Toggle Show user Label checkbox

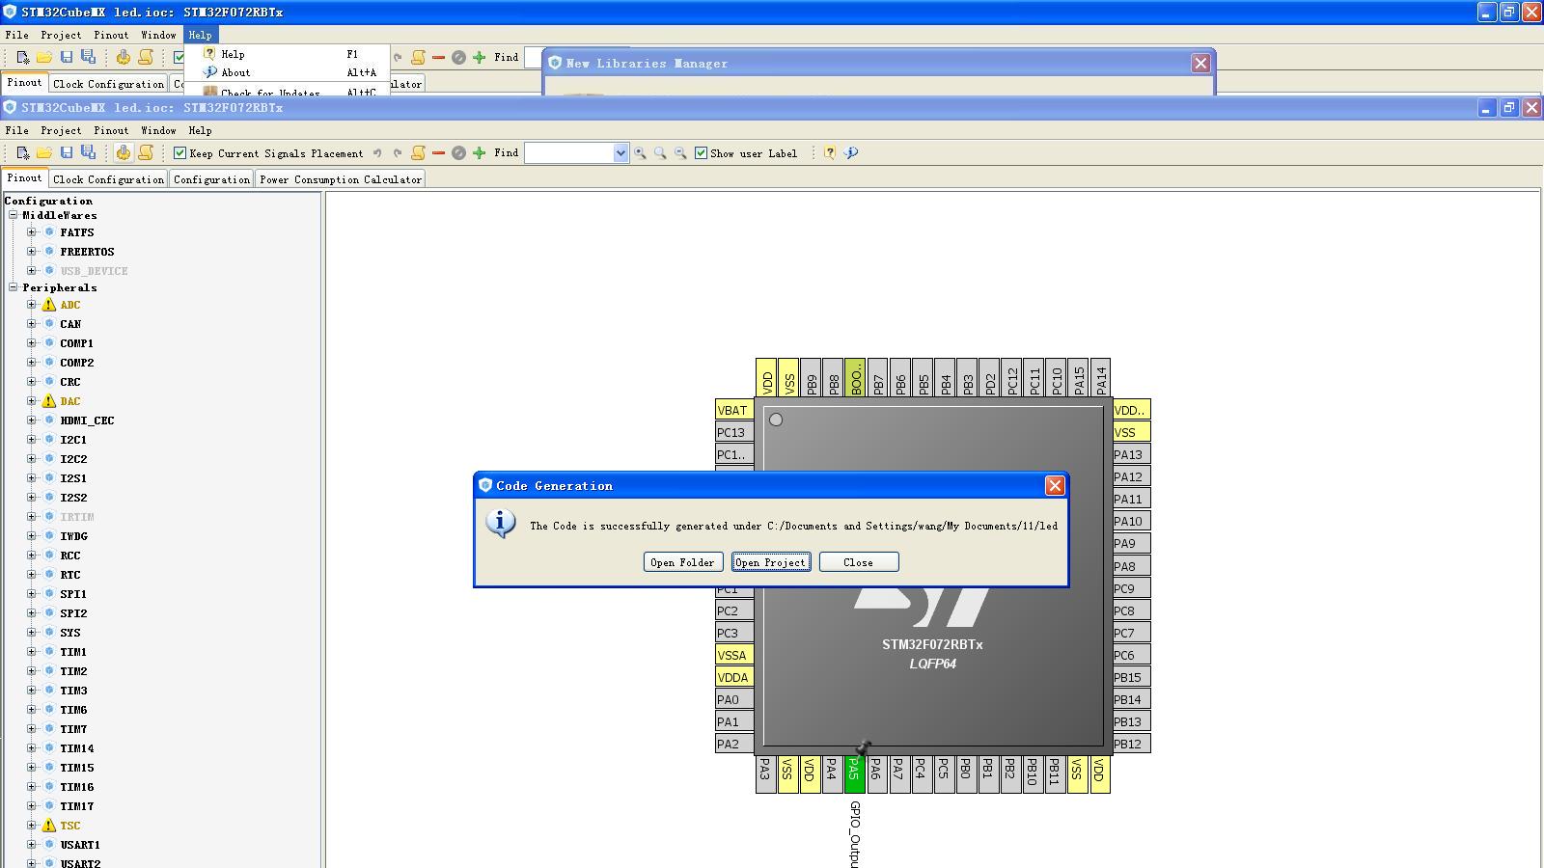701,152
